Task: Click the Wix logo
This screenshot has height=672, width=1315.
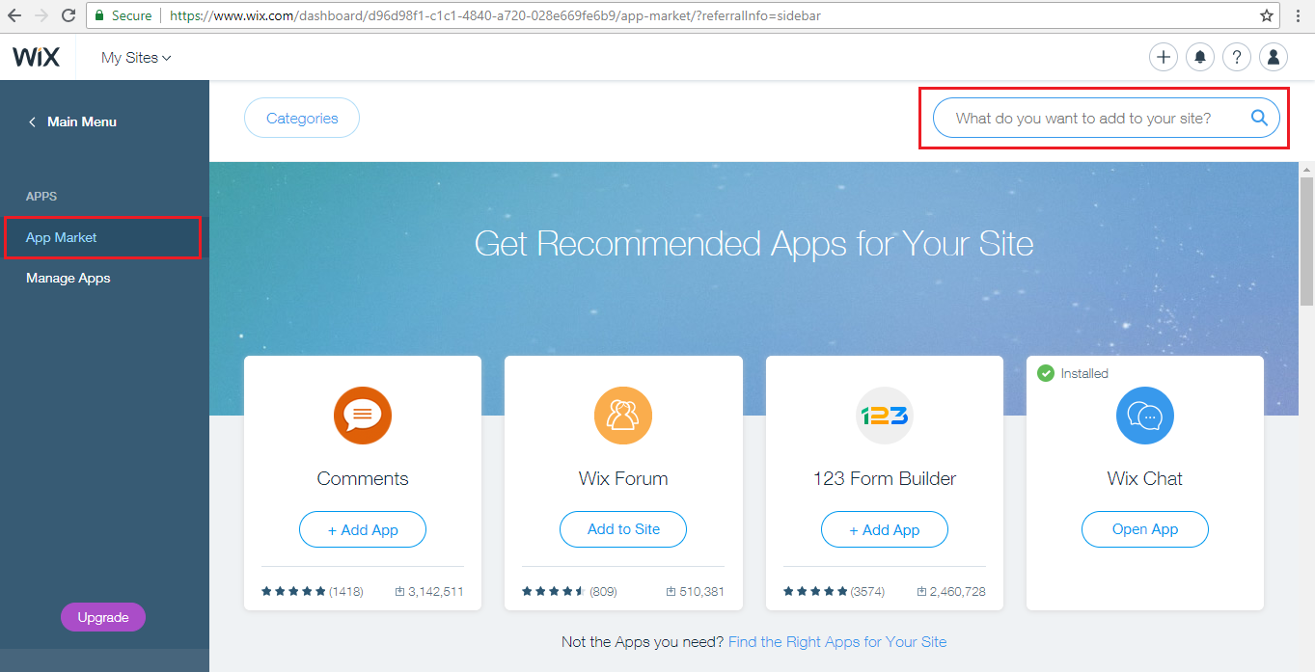Action: [x=37, y=58]
